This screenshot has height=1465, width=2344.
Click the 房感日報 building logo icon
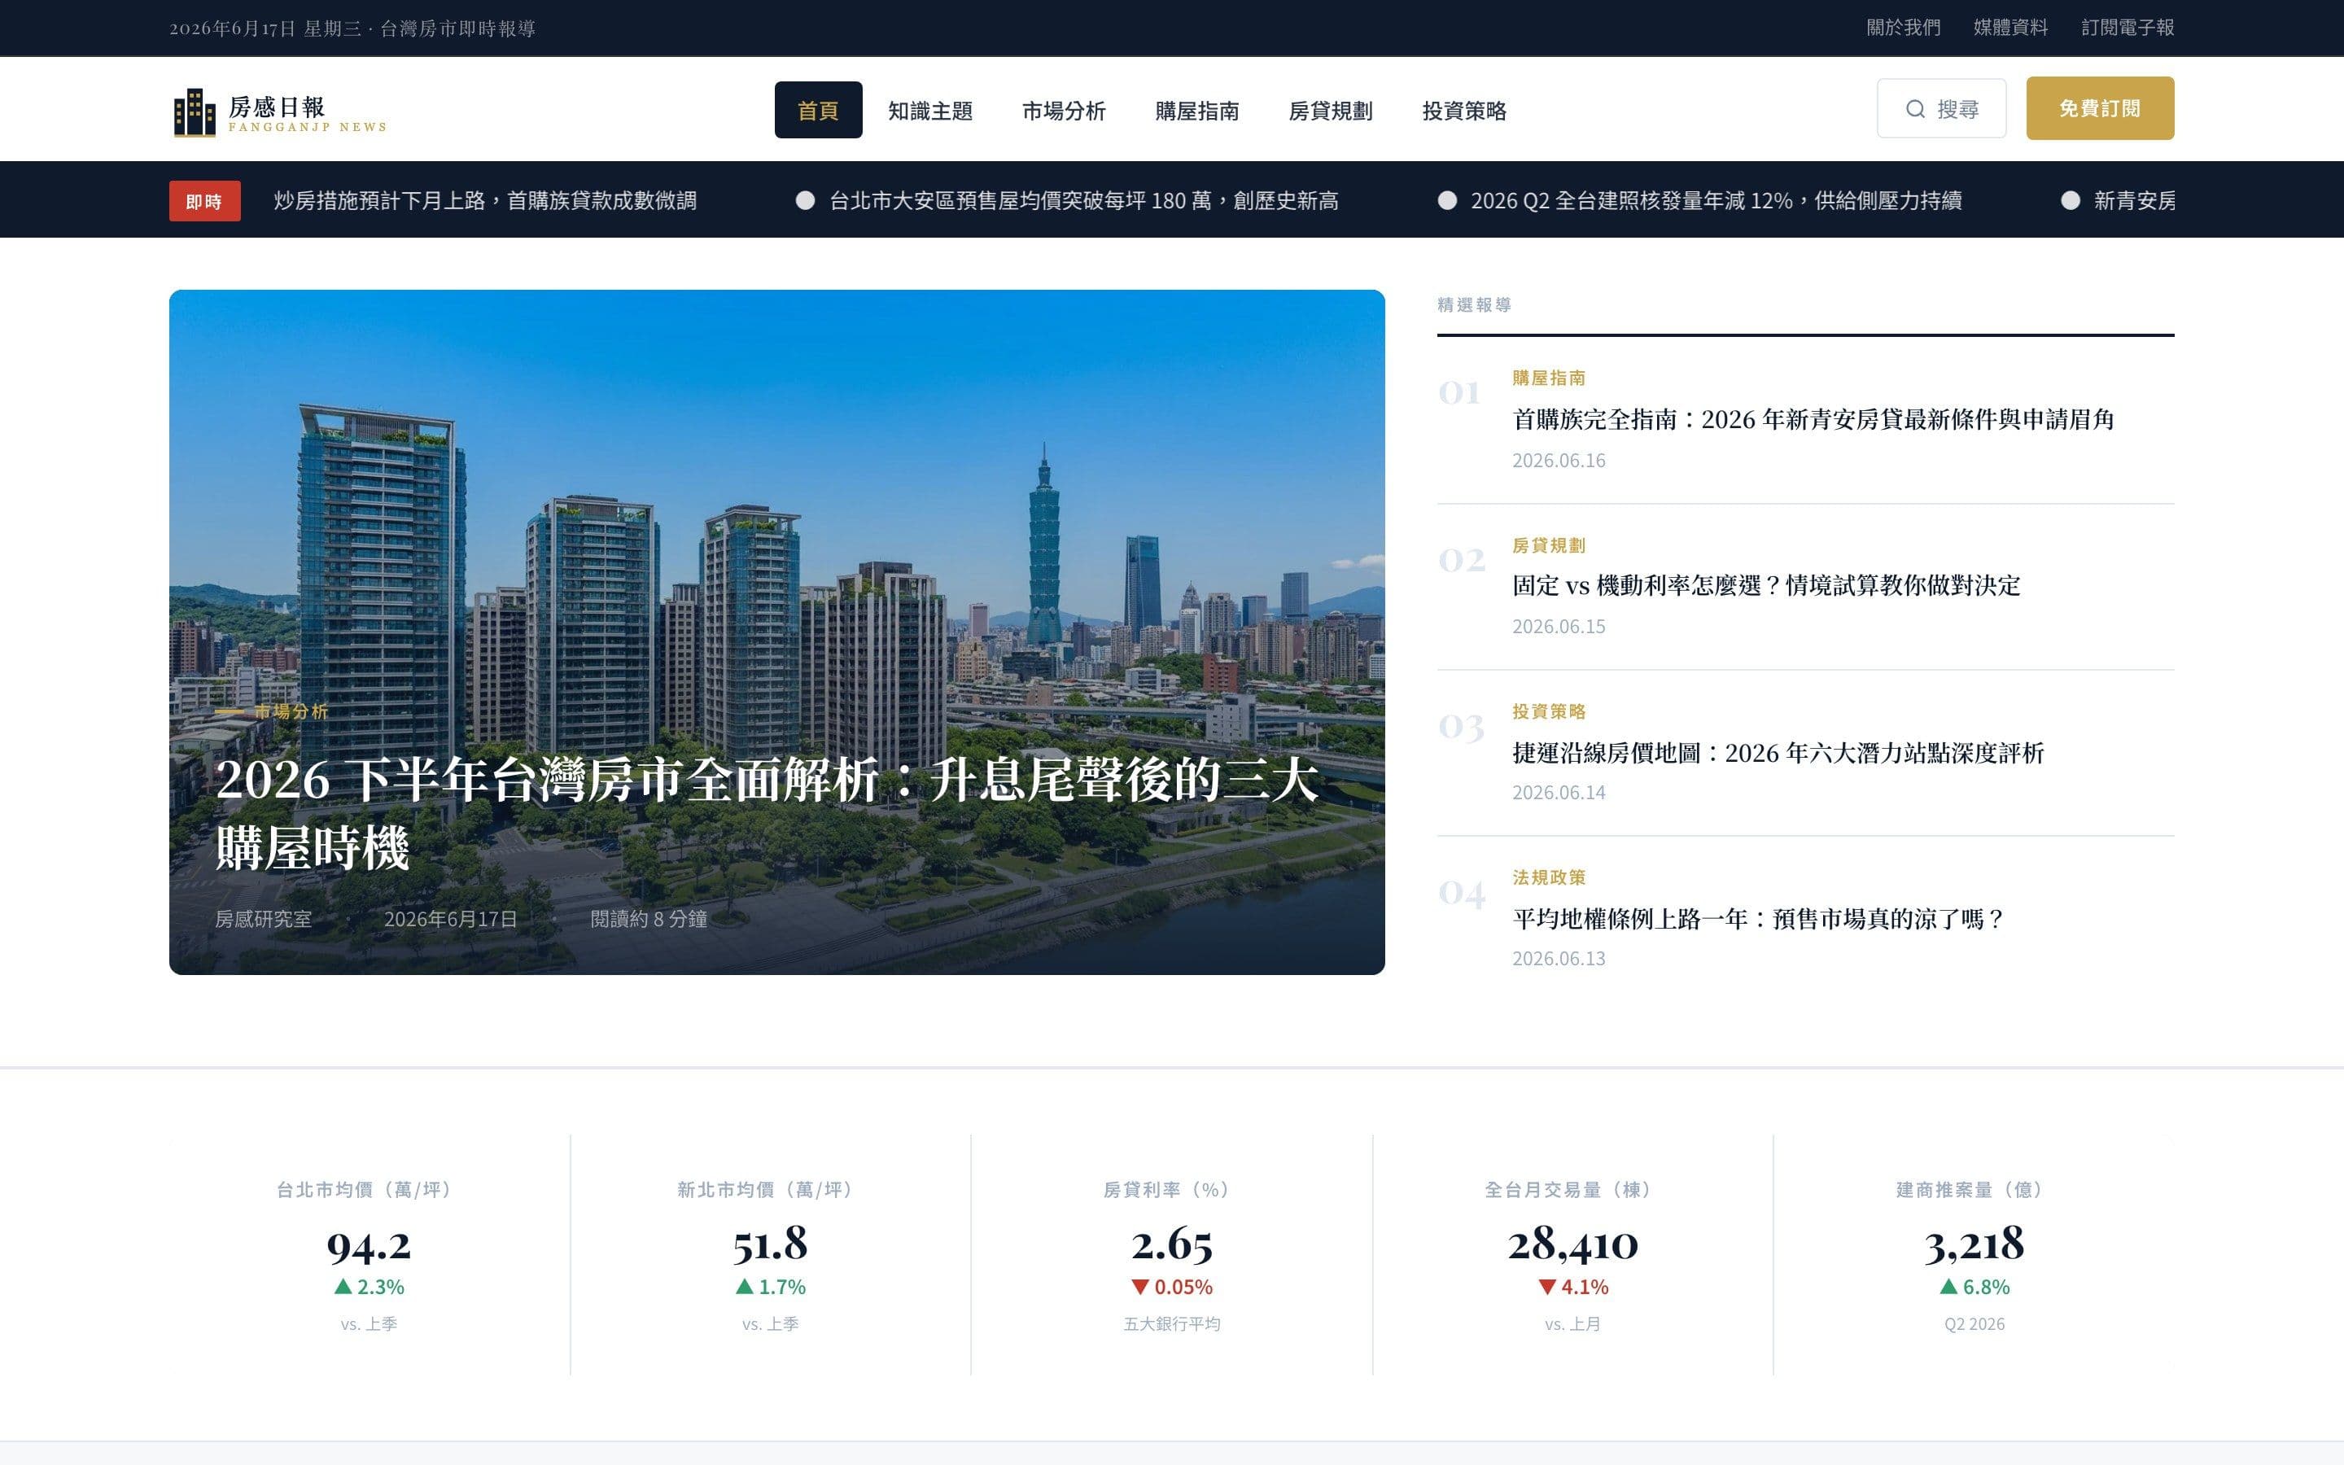coord(195,112)
